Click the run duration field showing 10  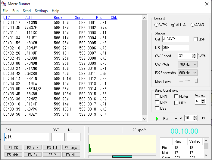[x=189, y=118]
